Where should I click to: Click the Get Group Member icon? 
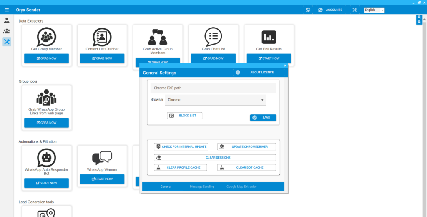coord(47,37)
